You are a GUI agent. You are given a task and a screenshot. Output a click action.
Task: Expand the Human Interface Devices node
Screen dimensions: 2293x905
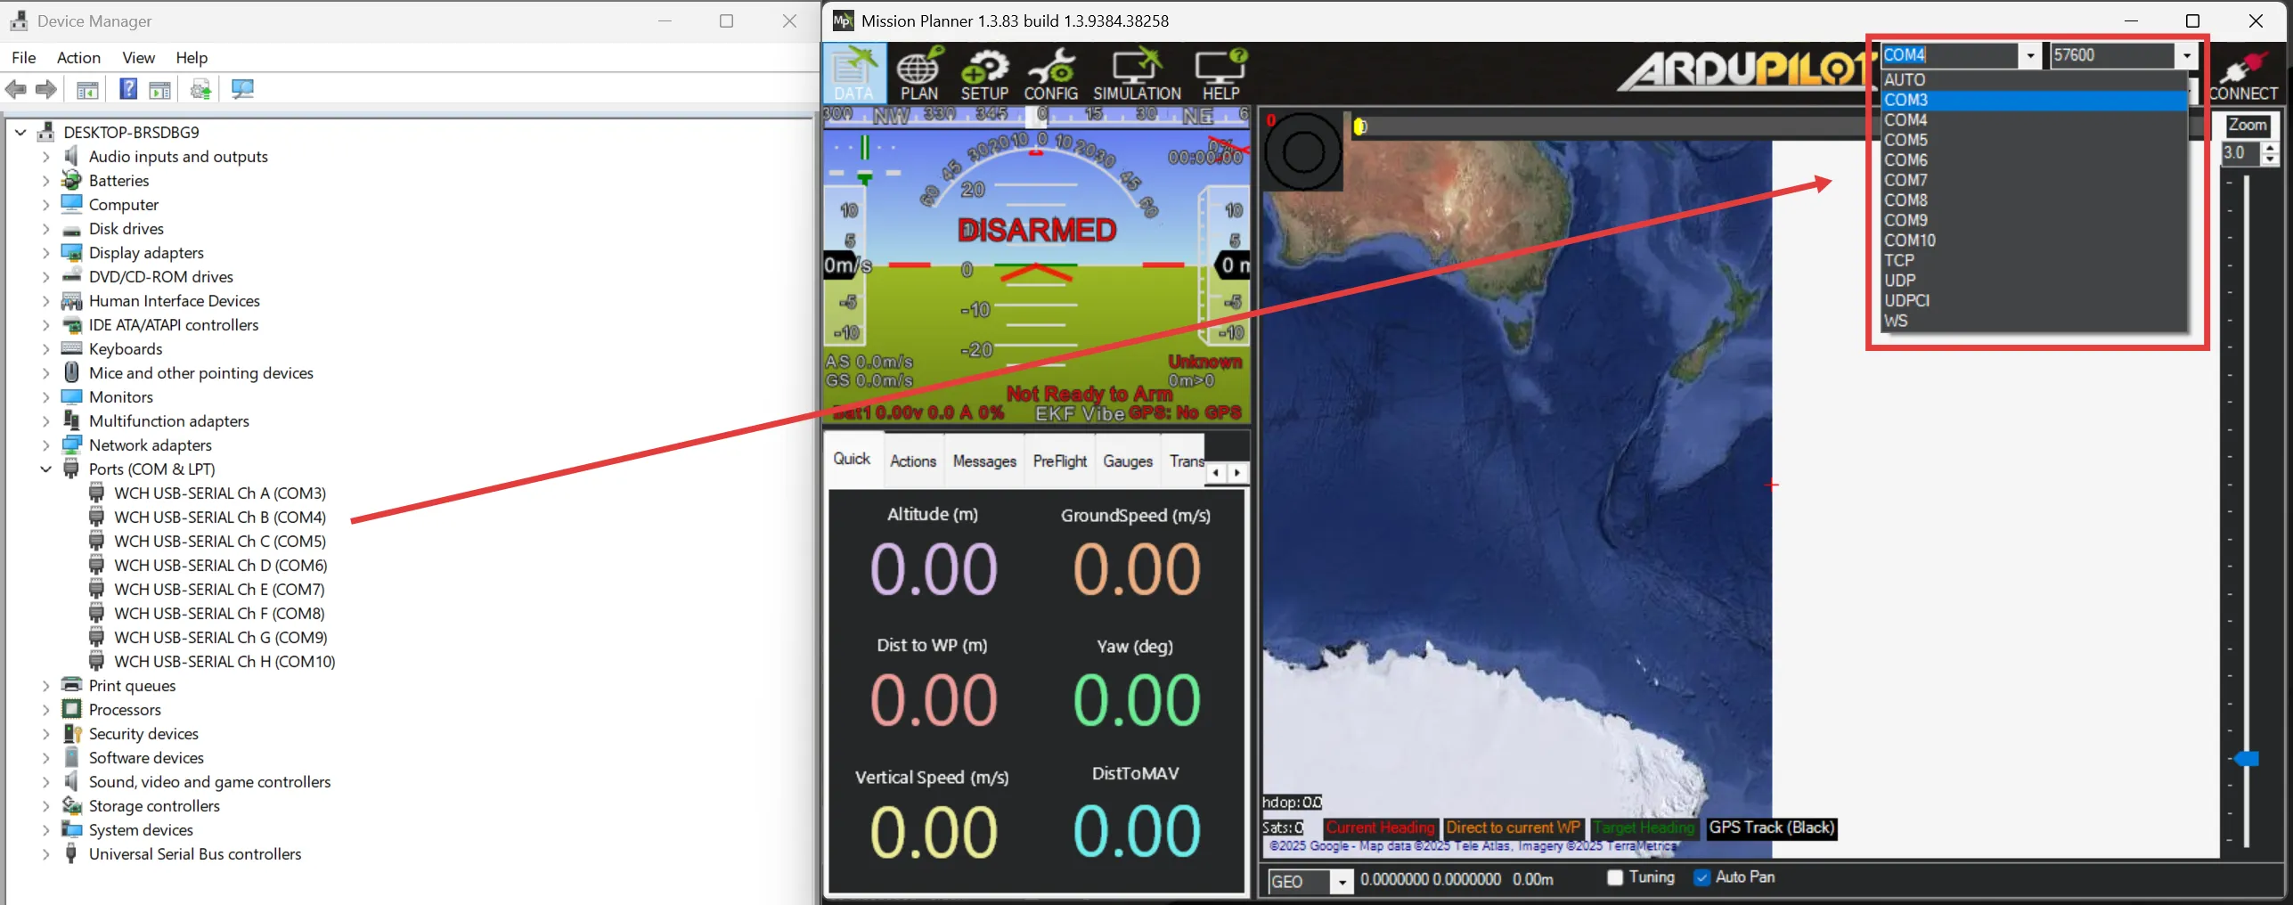pyautogui.click(x=45, y=301)
